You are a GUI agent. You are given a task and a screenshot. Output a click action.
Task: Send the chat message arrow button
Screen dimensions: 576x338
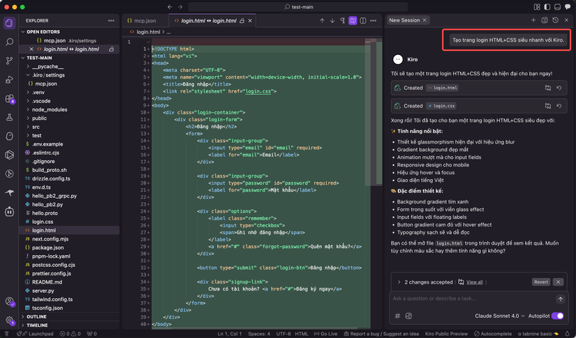coord(560,299)
